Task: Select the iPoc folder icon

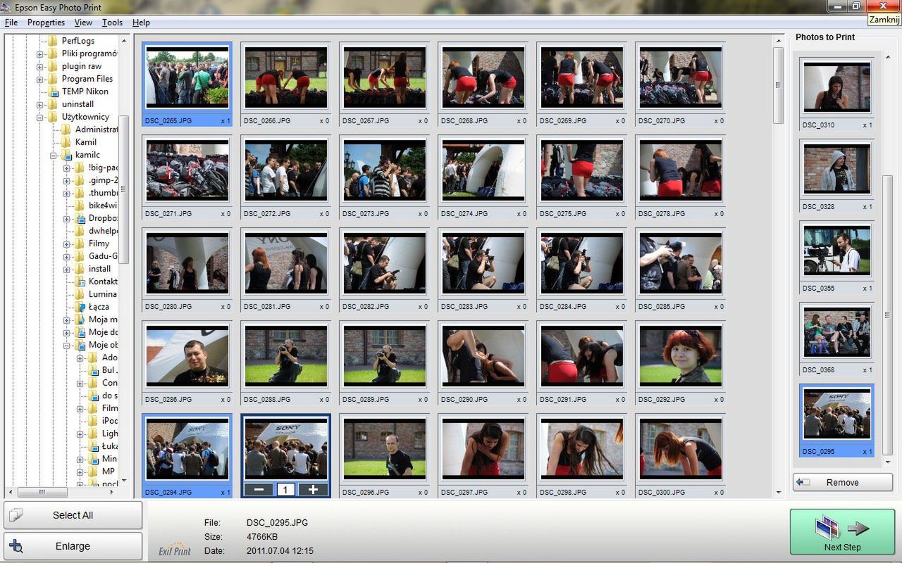Action: (93, 421)
